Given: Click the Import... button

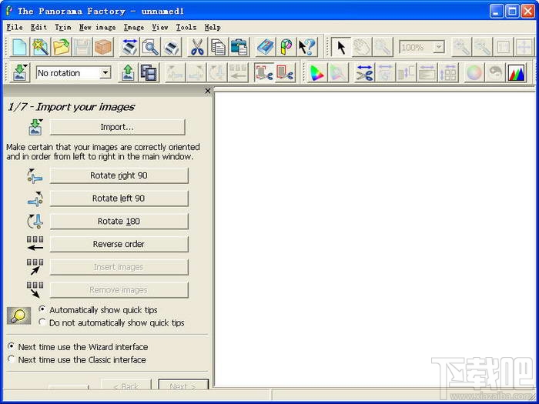Looking at the screenshot, I should pos(117,127).
